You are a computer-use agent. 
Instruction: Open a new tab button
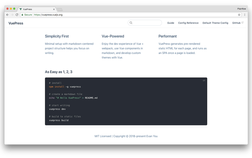coord(60,9)
